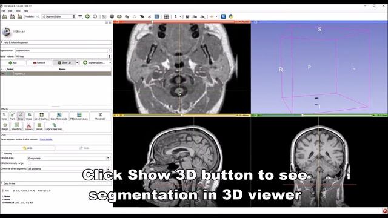Open the Segmentations button arrow menu
Image resolution: width=388 pixels, height=218 pixels.
(110, 63)
